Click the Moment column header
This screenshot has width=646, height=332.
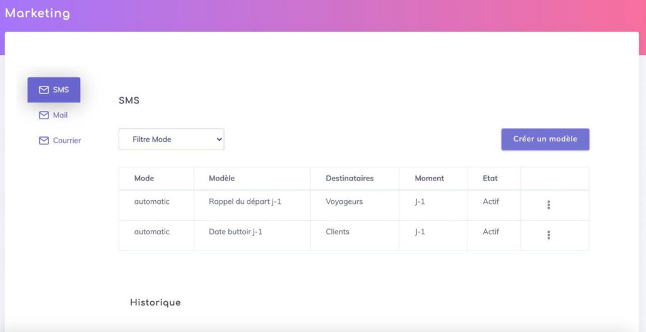coord(429,179)
